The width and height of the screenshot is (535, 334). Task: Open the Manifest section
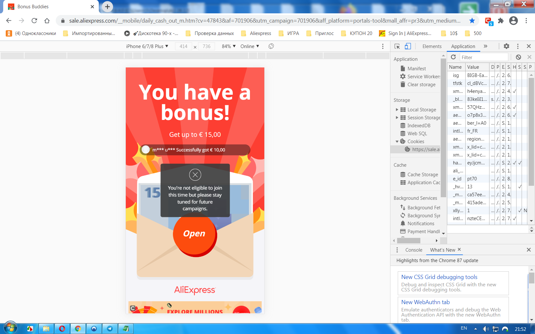(x=417, y=69)
